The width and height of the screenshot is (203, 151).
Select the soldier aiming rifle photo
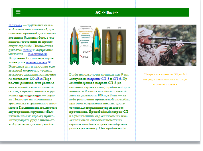tap(167, 45)
